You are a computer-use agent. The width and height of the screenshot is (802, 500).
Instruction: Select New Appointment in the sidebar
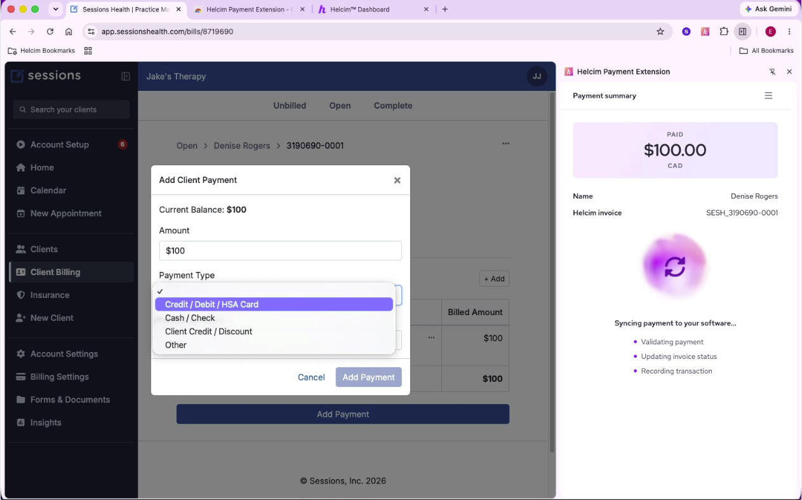[x=71, y=213]
